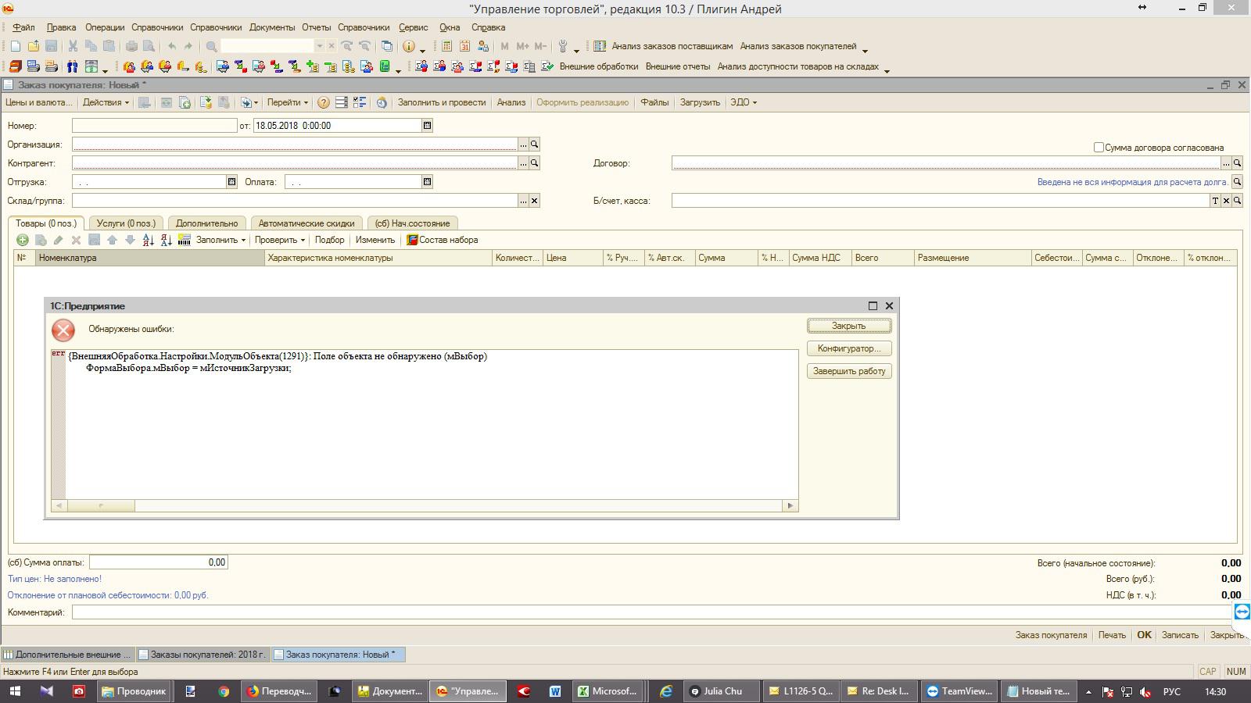Open the Chrome taskbar icon

click(x=224, y=691)
